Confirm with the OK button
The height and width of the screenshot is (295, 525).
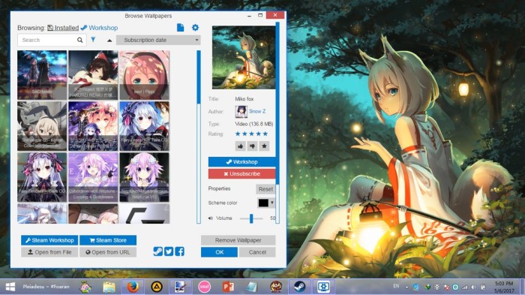(x=219, y=252)
